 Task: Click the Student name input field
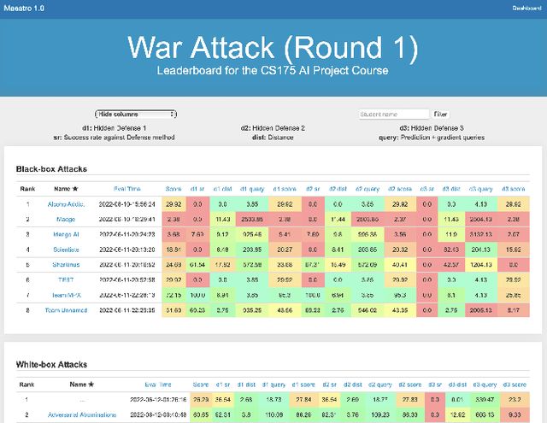[x=394, y=114]
